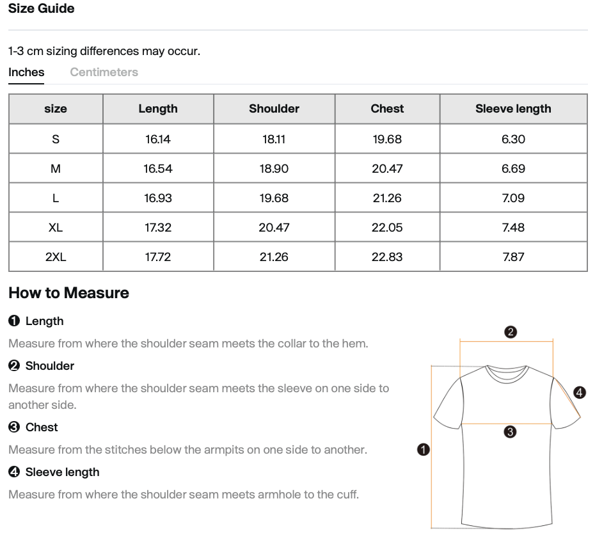Click marker 4 next to the t-shirt sleeve
The height and width of the screenshot is (549, 595).
(580, 392)
